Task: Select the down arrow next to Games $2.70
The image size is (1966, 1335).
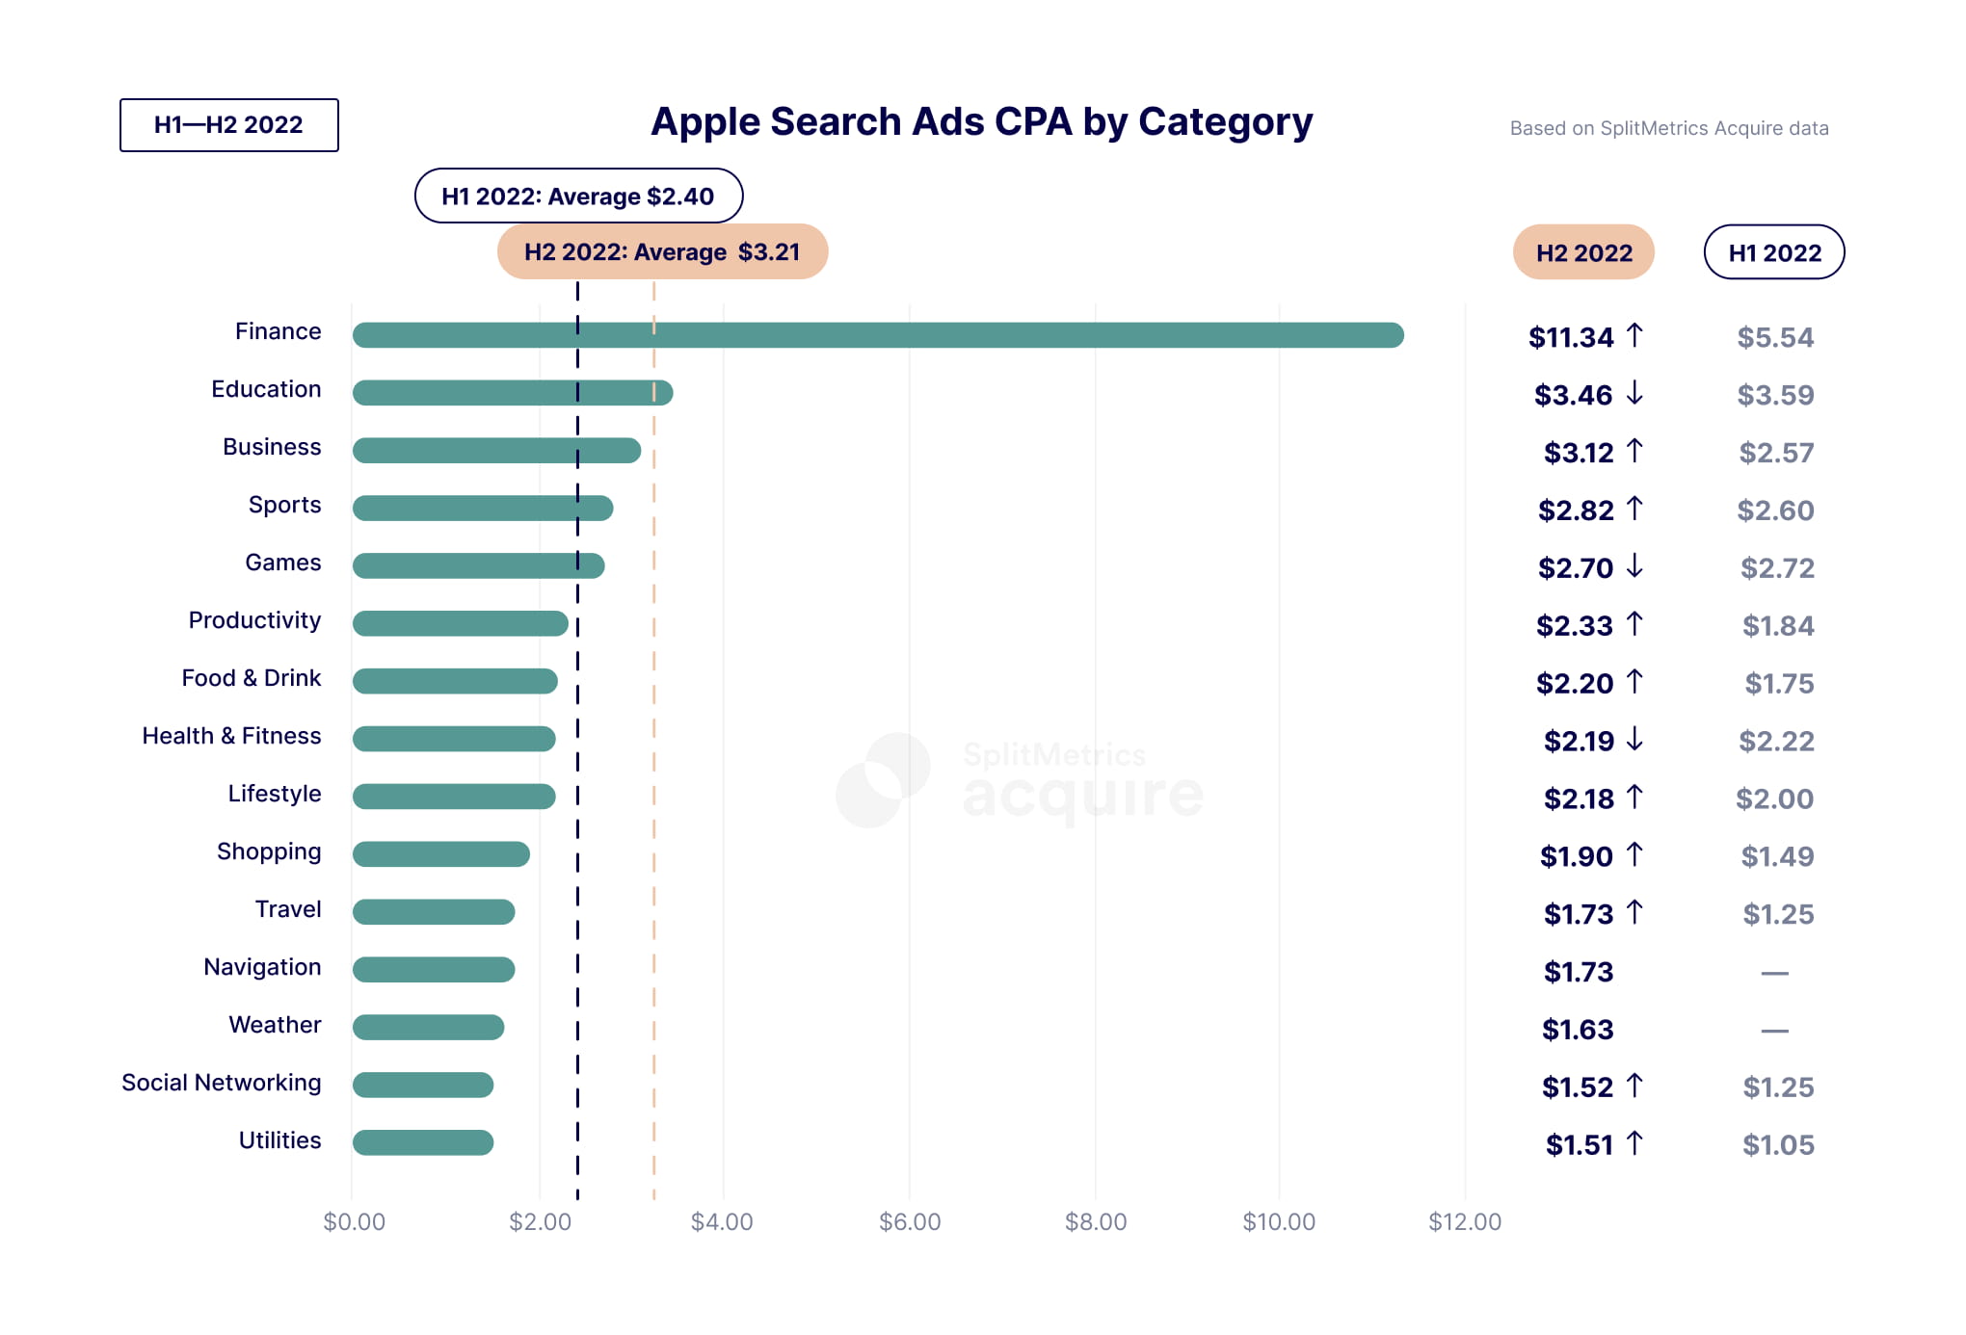Action: coord(1634,566)
